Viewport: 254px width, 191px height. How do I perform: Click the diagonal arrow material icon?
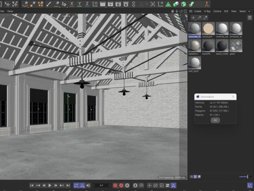(x=199, y=18)
